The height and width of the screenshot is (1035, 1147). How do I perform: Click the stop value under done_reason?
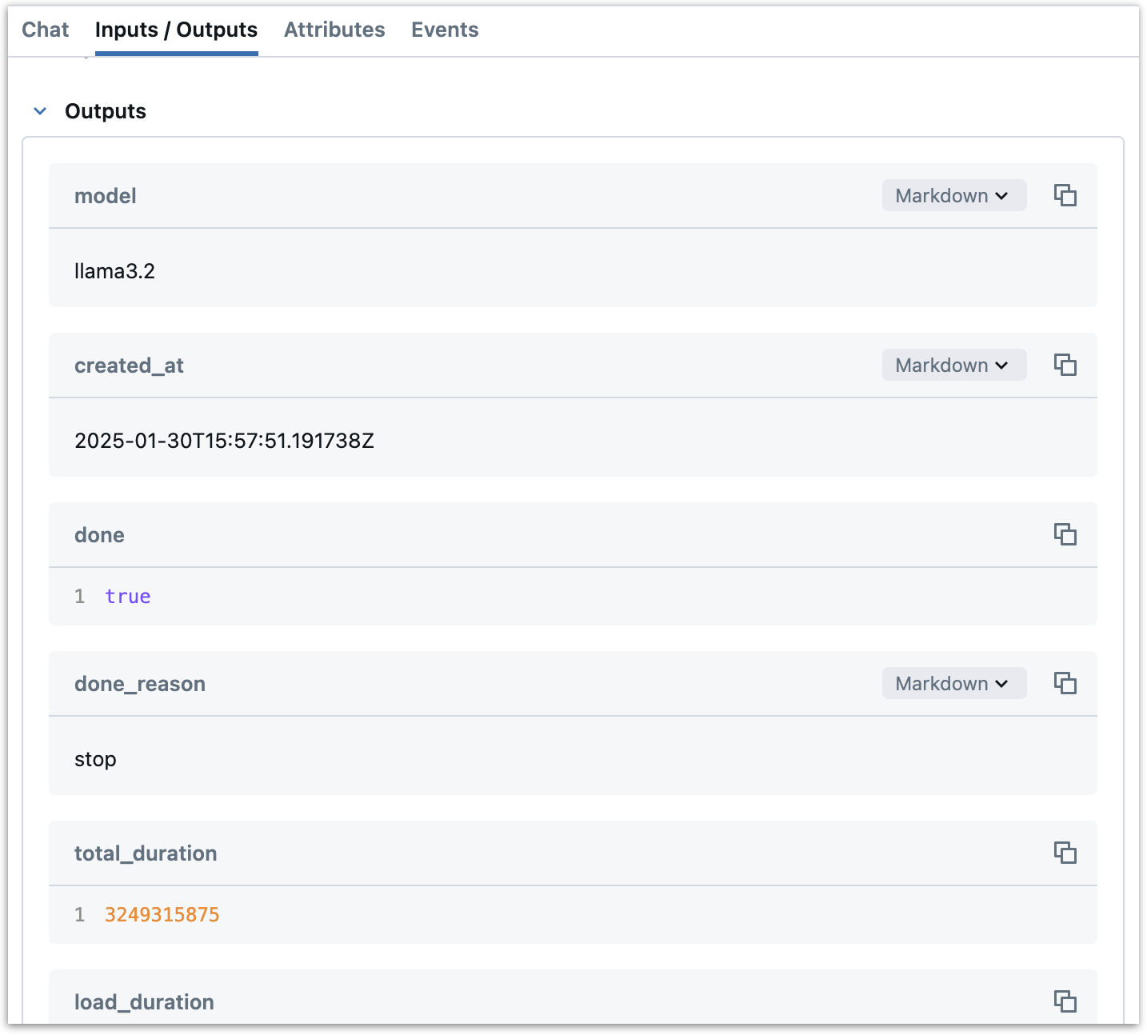tap(95, 759)
